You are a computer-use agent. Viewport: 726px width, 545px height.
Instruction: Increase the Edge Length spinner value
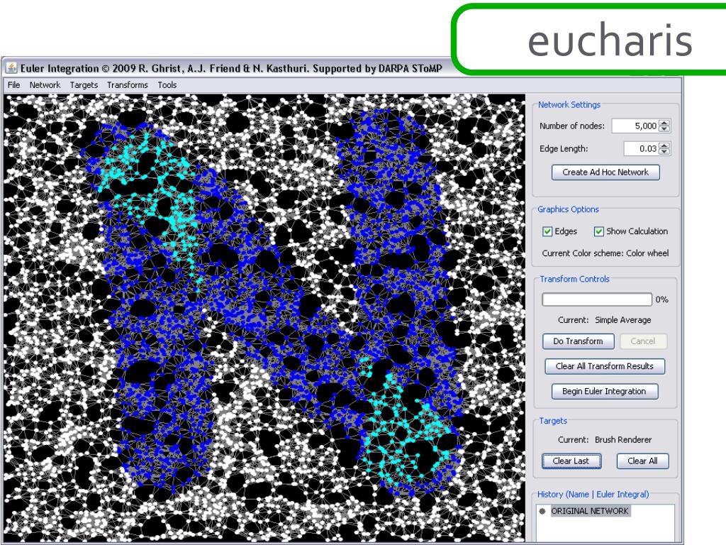pyautogui.click(x=664, y=145)
